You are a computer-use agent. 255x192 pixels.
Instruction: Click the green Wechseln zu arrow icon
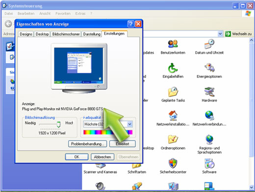click(x=228, y=34)
